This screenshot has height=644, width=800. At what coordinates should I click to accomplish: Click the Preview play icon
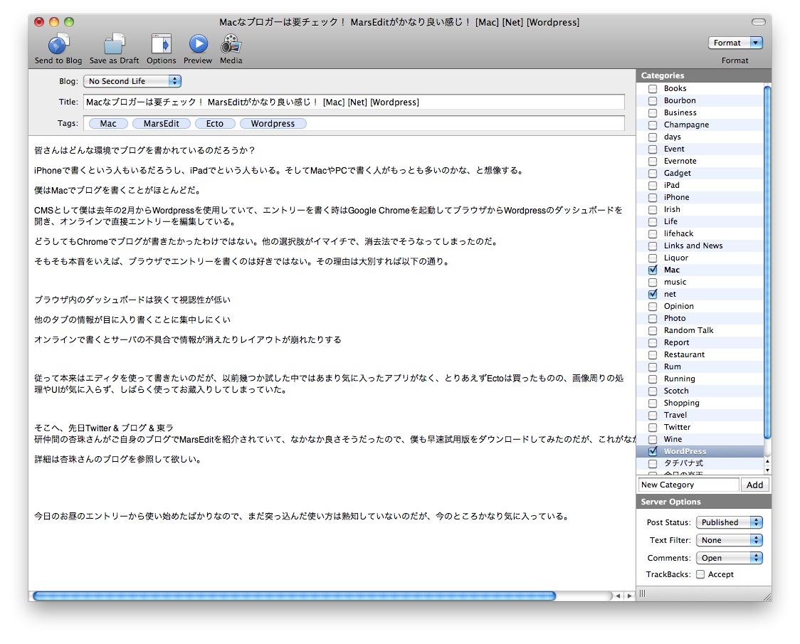pyautogui.click(x=198, y=44)
